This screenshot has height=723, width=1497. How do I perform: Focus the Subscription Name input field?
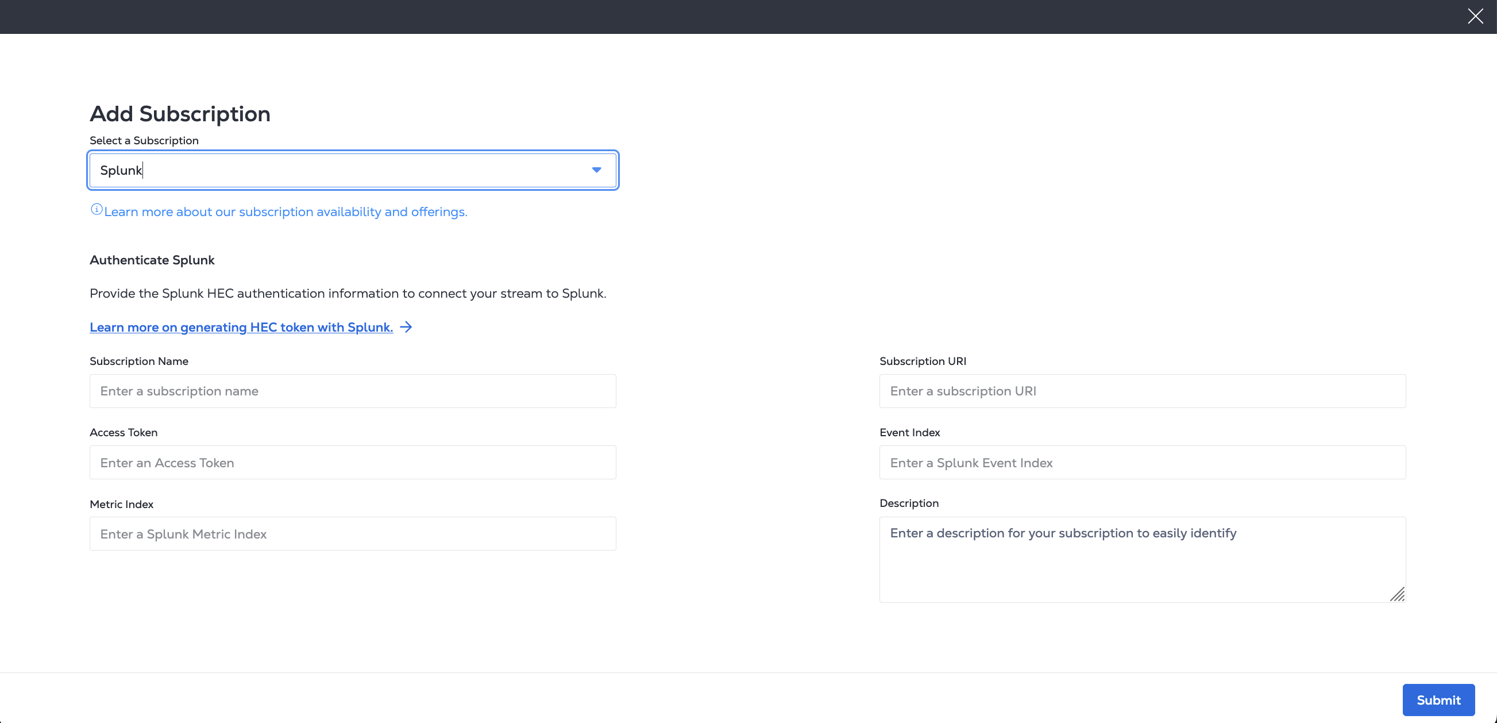(352, 391)
